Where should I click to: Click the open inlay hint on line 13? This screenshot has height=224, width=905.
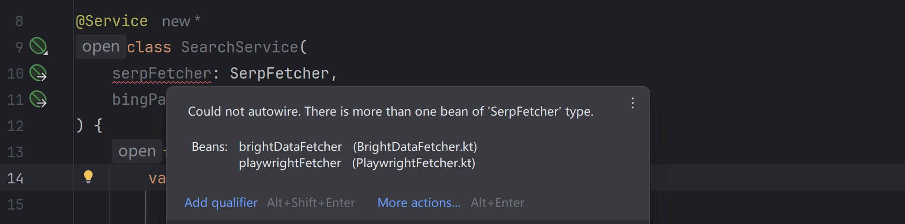coord(137,151)
